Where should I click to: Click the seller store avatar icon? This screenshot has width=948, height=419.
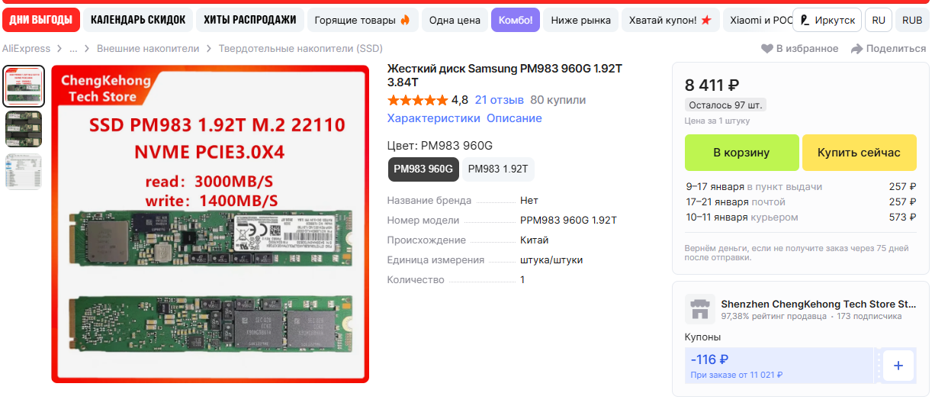(699, 309)
